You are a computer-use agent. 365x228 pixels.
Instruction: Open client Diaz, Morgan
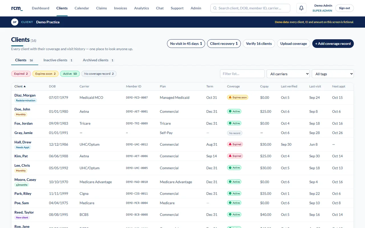coord(25,95)
